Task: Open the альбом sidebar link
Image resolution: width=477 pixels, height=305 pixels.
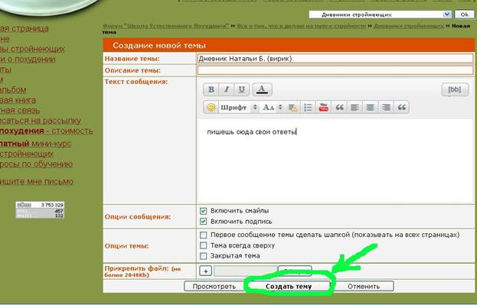Action: coord(13,90)
